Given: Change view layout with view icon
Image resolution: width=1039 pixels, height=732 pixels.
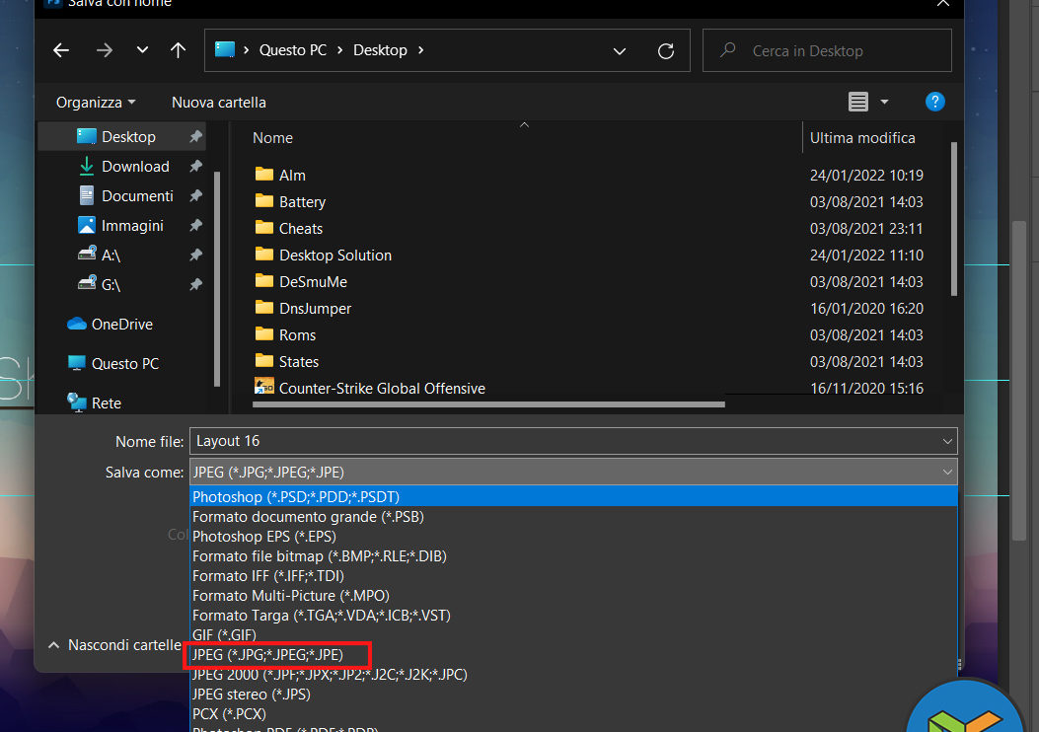Looking at the screenshot, I should point(858,102).
